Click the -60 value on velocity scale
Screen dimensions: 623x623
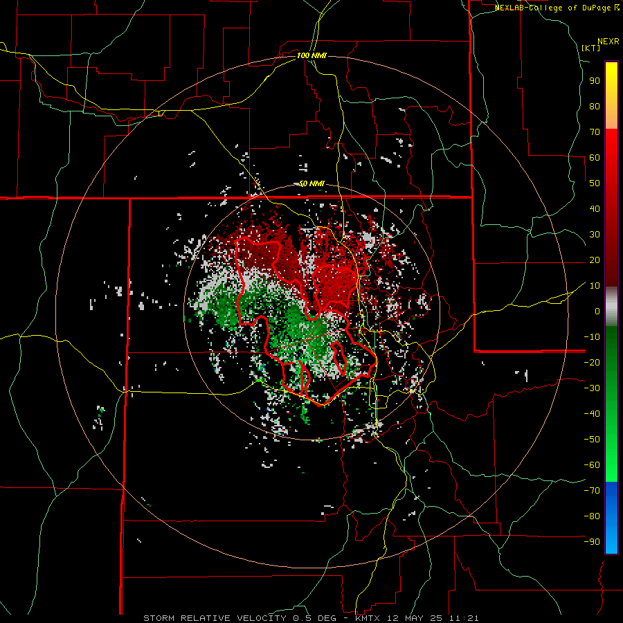click(x=592, y=465)
